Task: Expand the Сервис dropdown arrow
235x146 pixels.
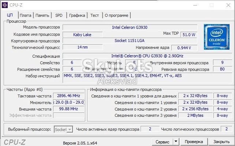Action: tap(176, 142)
